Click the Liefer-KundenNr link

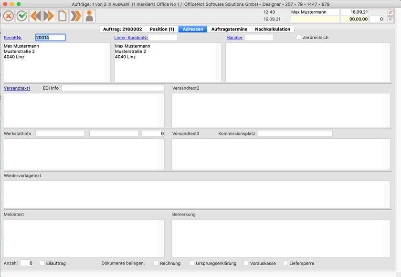131,38
